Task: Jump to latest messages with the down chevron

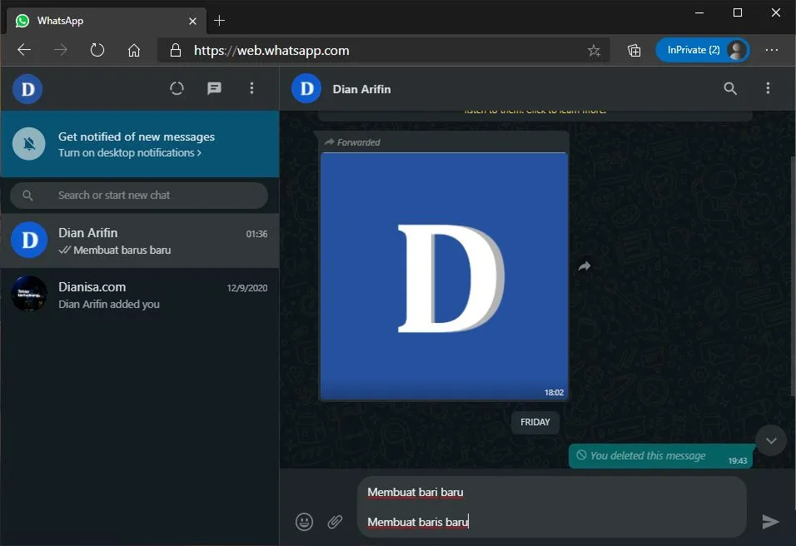Action: (770, 440)
